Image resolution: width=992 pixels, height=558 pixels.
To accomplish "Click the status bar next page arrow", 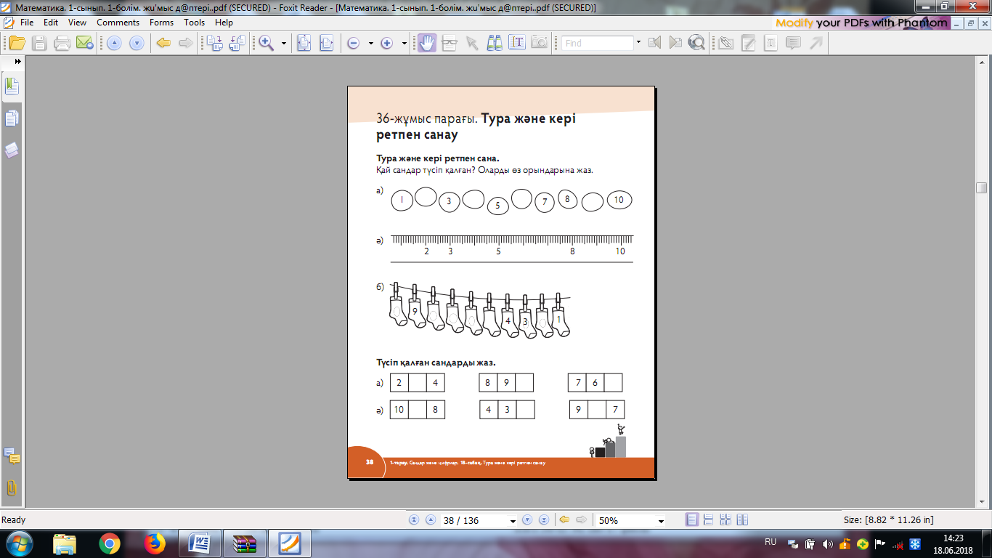I will click(527, 520).
